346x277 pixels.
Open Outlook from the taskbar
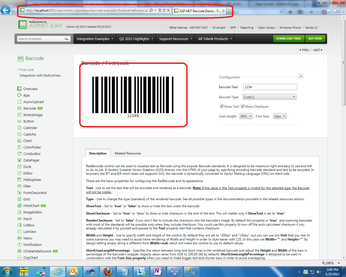tap(74, 271)
